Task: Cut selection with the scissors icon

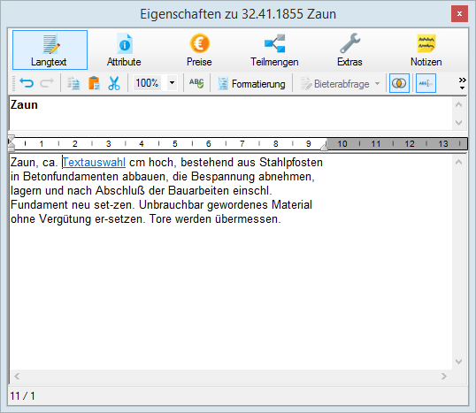Action: pyautogui.click(x=114, y=83)
